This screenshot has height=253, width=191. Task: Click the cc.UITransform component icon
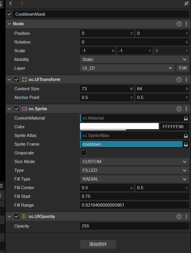[x=24, y=79]
